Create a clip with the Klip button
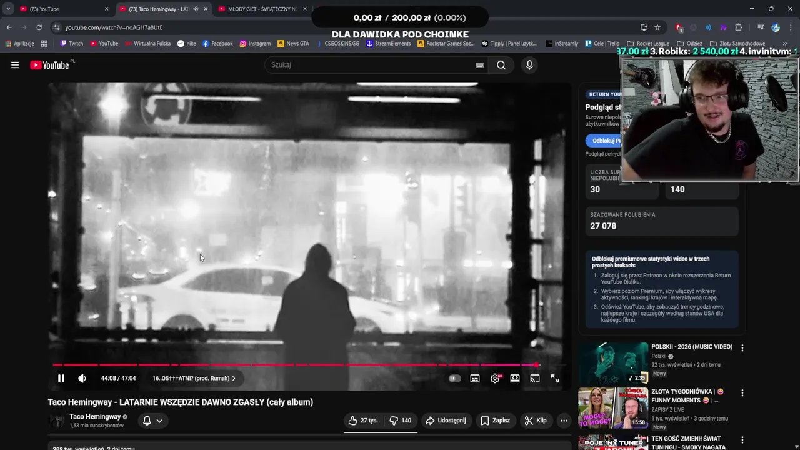 point(536,421)
